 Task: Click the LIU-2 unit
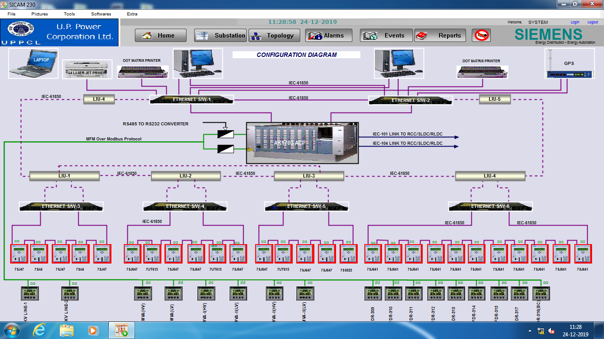pos(186,176)
